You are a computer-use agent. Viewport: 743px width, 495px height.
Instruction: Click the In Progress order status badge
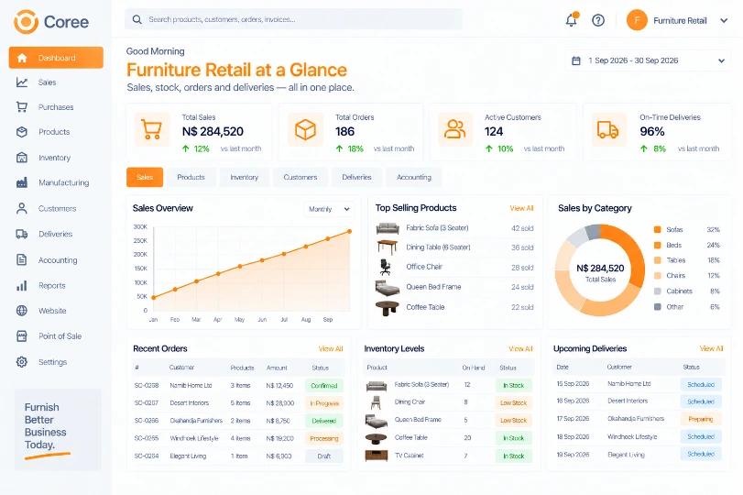pos(324,403)
